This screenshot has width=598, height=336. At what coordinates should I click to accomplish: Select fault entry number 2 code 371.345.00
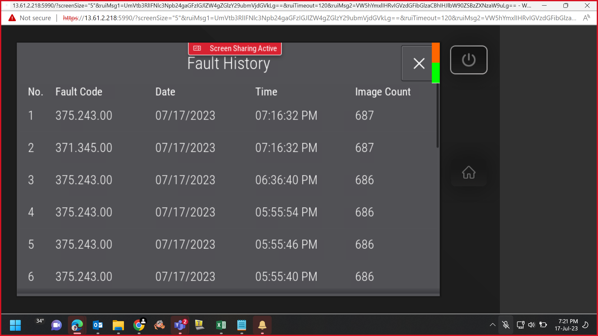tap(227, 148)
